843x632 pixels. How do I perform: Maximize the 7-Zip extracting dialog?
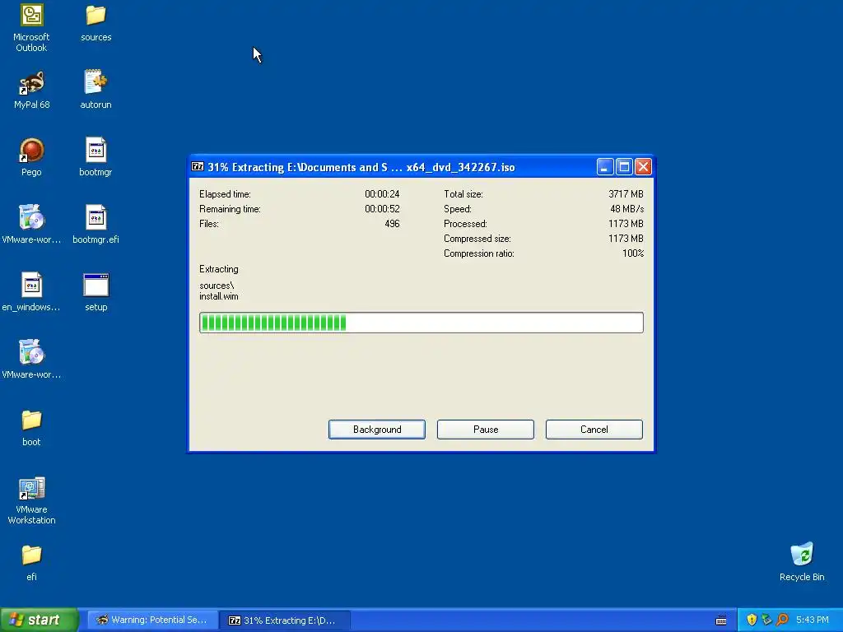(x=624, y=167)
